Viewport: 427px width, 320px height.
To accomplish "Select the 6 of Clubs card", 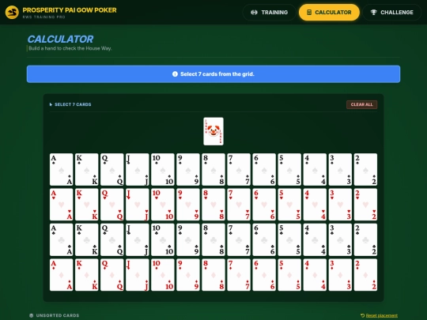I will coord(264,239).
